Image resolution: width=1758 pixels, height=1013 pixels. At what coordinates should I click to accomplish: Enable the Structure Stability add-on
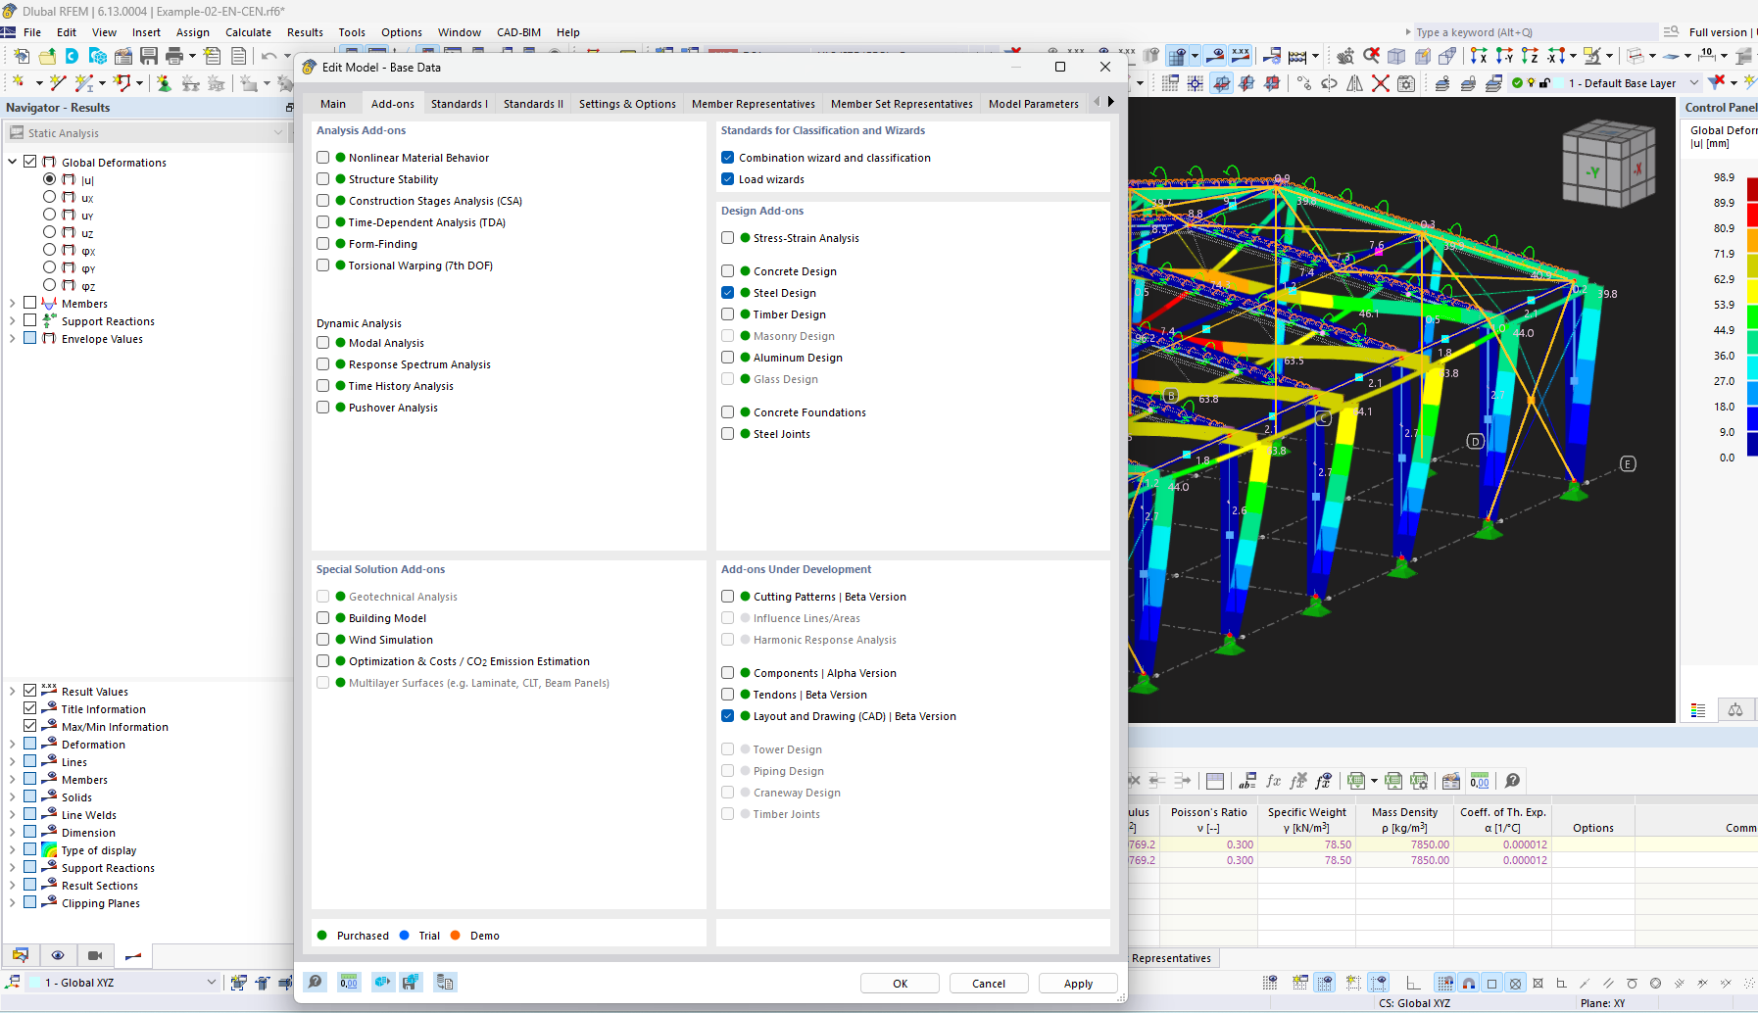coord(323,179)
